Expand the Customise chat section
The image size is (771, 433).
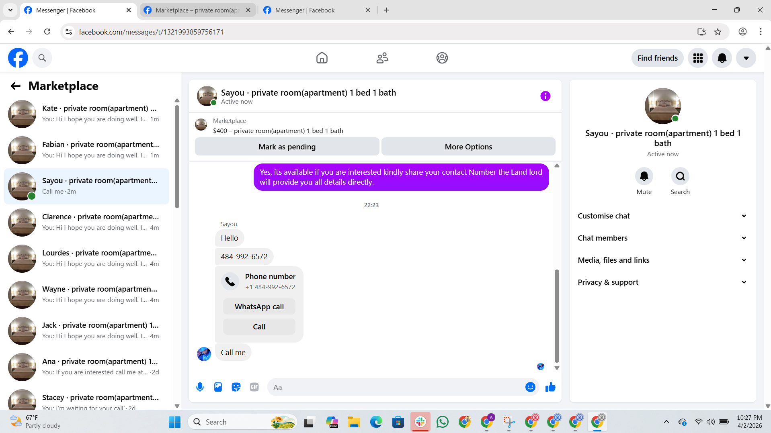tap(662, 216)
